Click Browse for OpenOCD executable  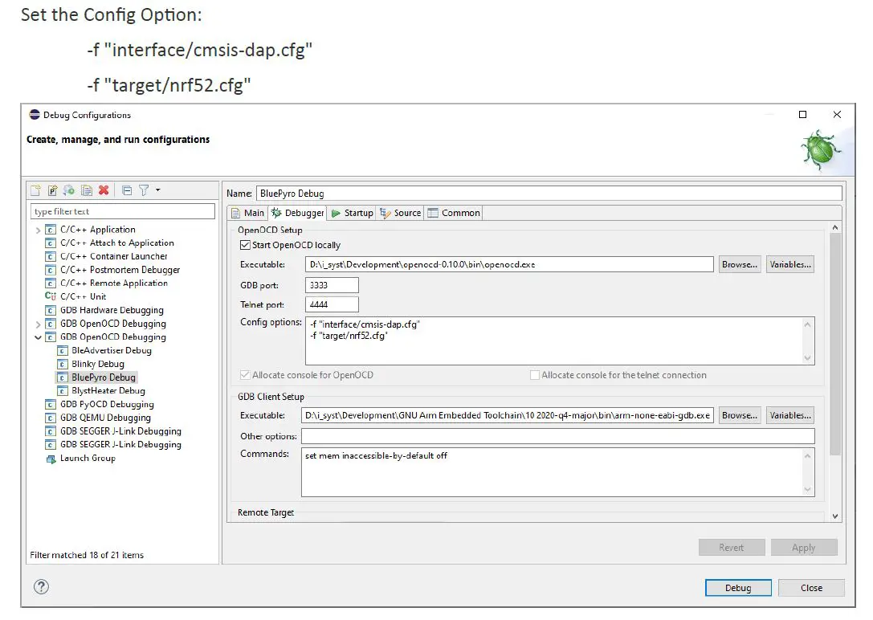pyautogui.click(x=739, y=264)
